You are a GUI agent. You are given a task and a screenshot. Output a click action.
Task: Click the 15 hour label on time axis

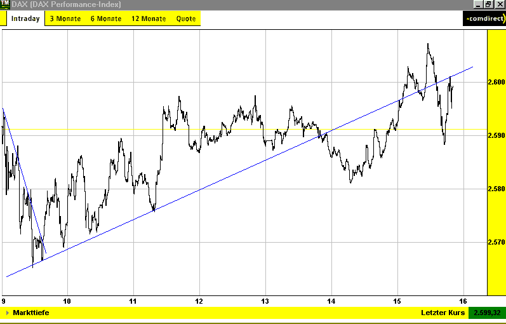(x=397, y=301)
